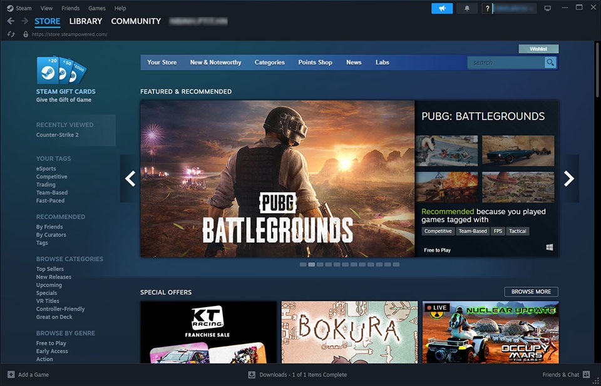
Task: Click the FPS tag on PUBG
Action: coord(498,231)
